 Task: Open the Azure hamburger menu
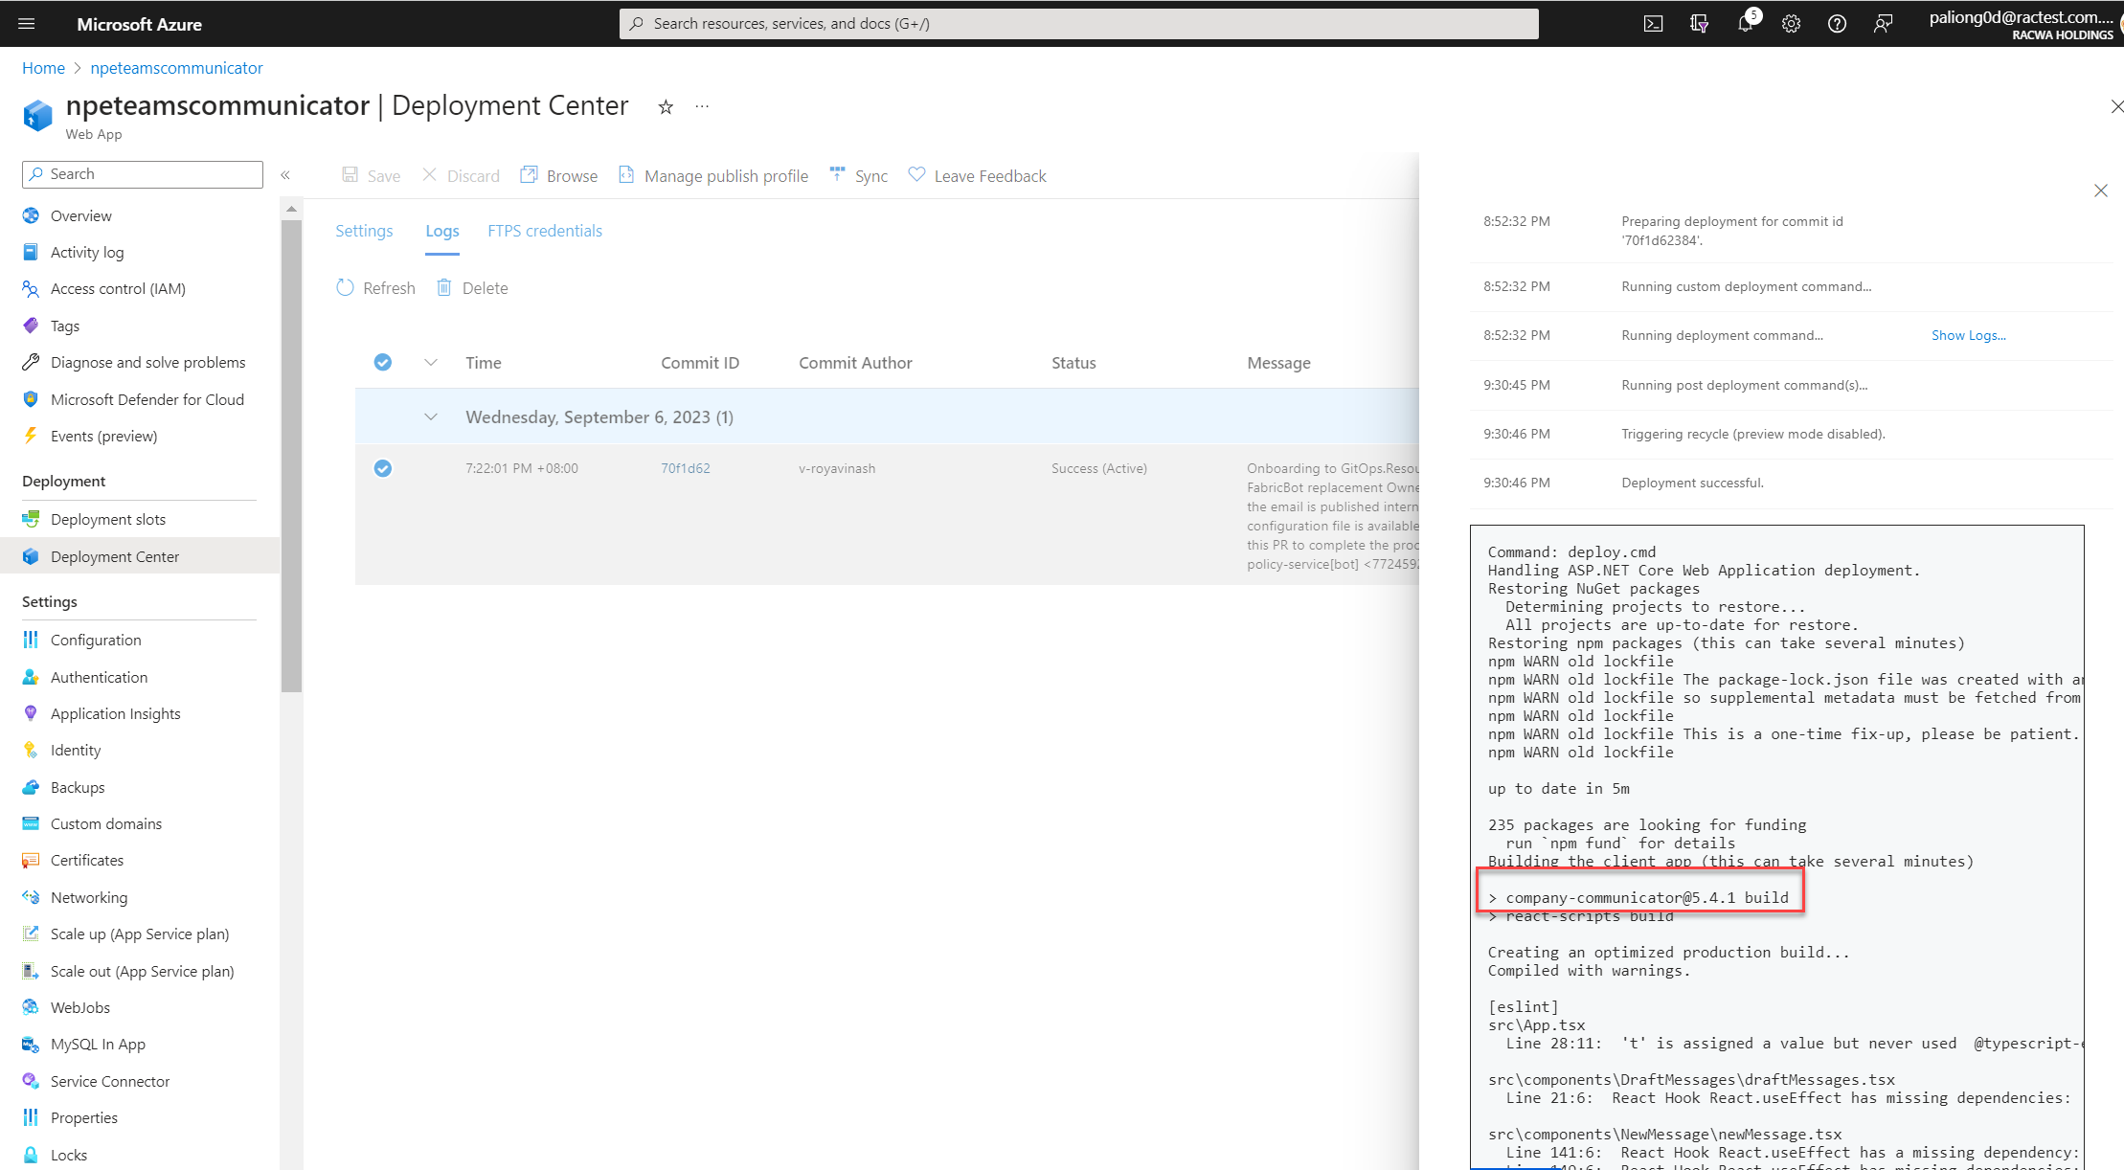pos(26,23)
